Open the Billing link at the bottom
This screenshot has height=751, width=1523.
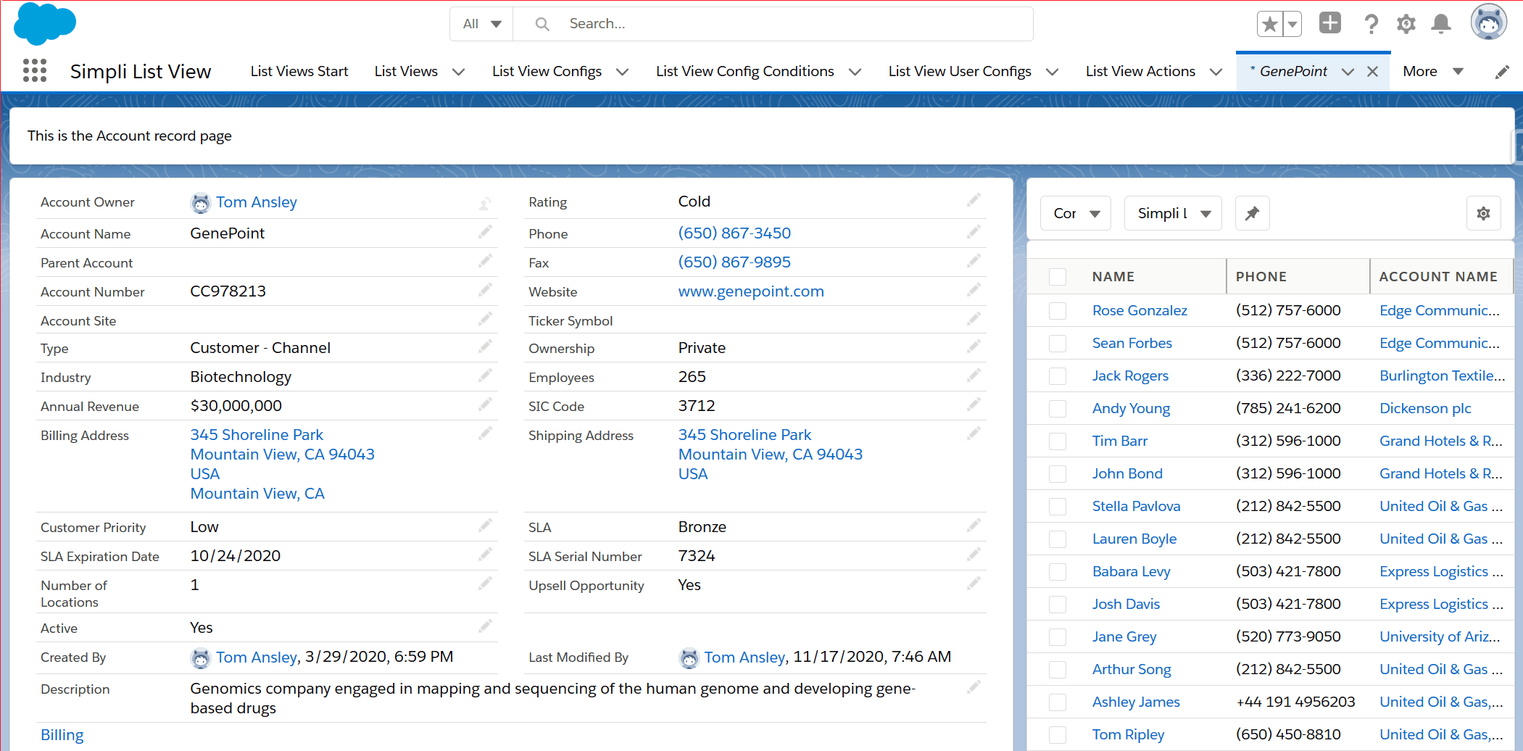62,734
